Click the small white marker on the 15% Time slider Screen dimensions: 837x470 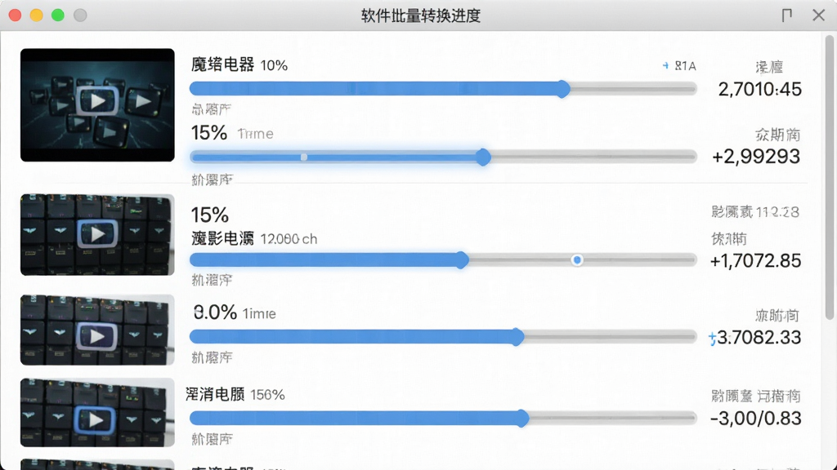pos(304,157)
